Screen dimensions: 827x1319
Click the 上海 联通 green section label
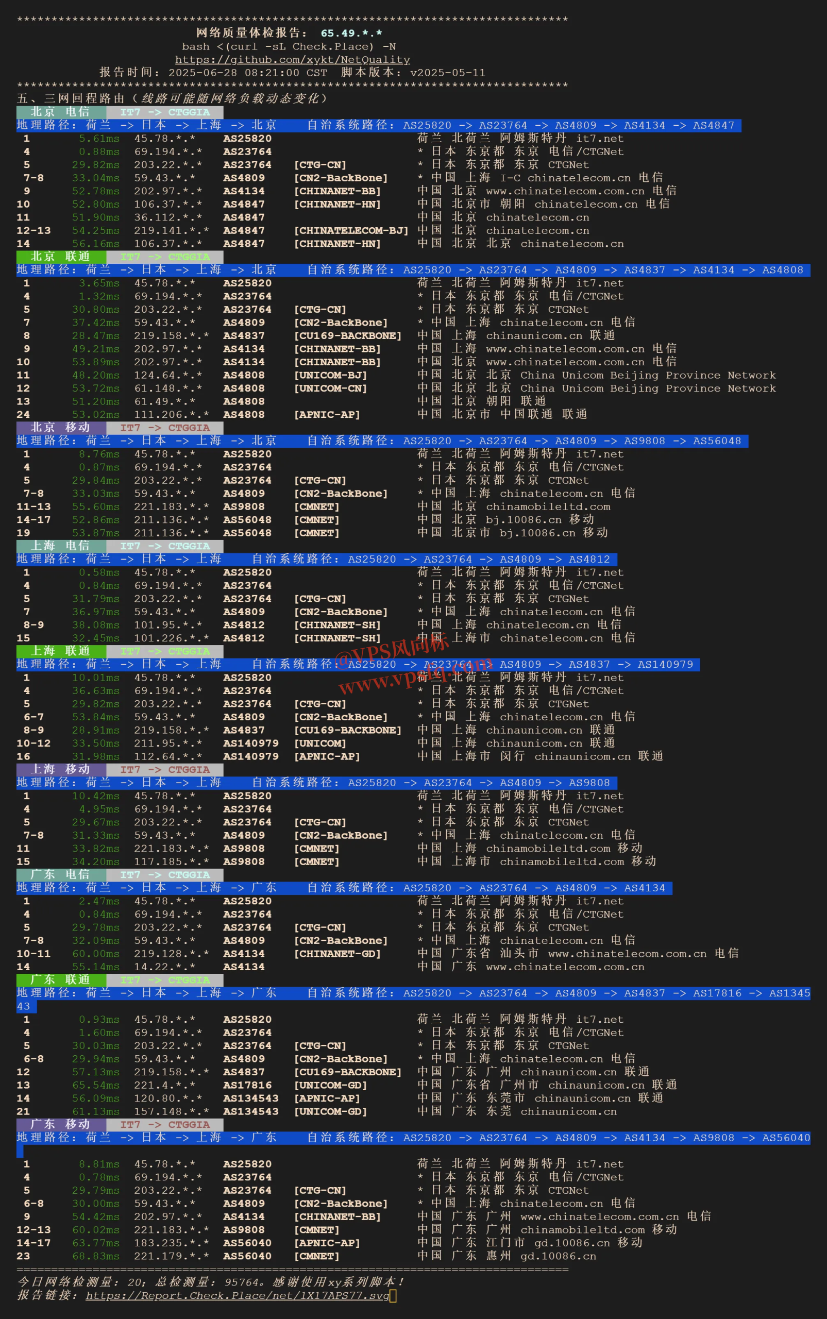click(61, 651)
